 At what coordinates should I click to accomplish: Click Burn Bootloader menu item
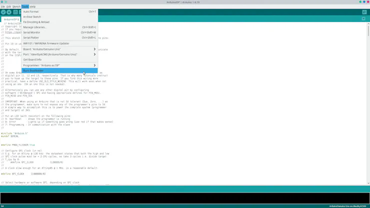59,70
